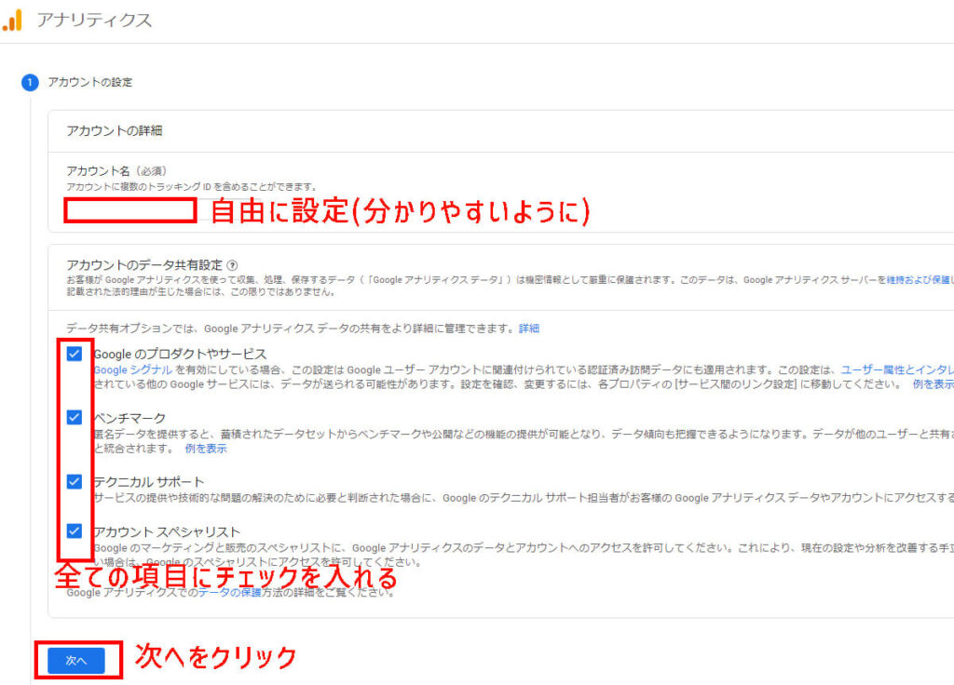The height and width of the screenshot is (685, 954).
Task: Open the Google シグナル link
Action: [133, 369]
